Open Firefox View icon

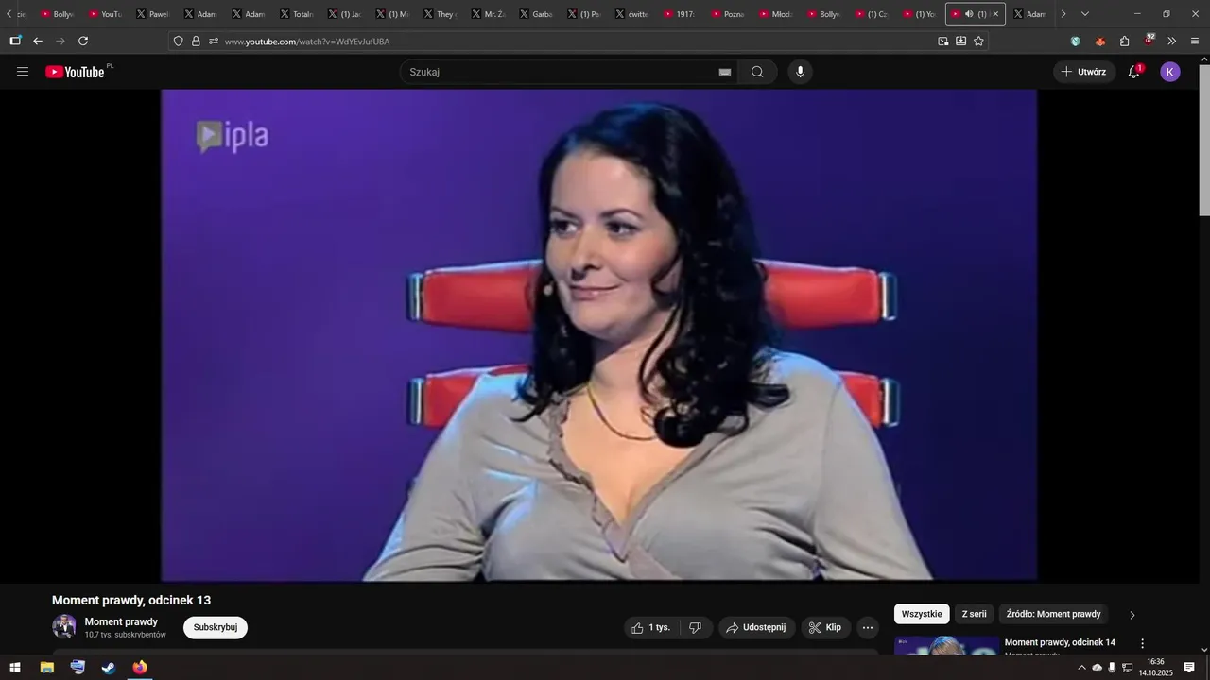click(x=15, y=41)
